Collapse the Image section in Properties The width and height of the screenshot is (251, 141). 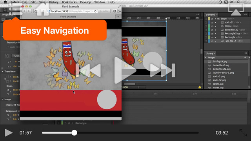tap(2, 99)
